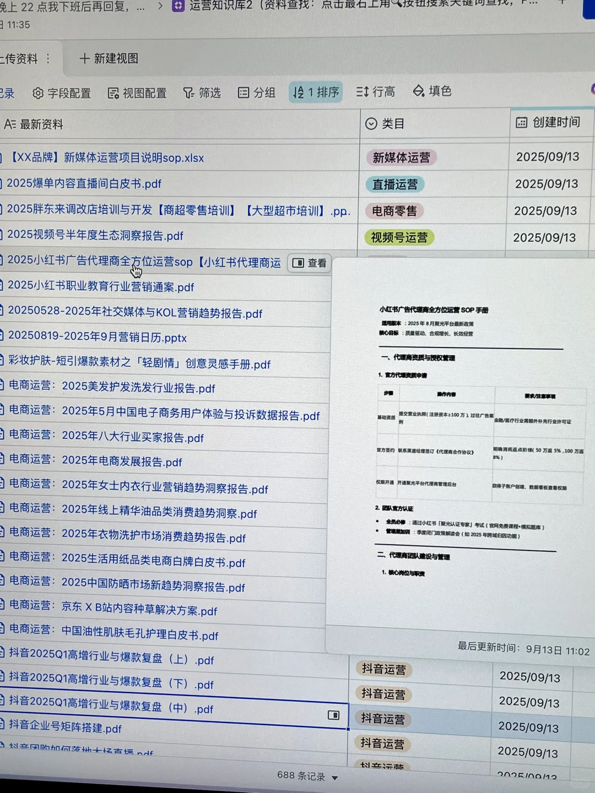Open 抖音2025Q1高增行业与爆款复盘(上).pdf
595x793 pixels.
(111, 657)
